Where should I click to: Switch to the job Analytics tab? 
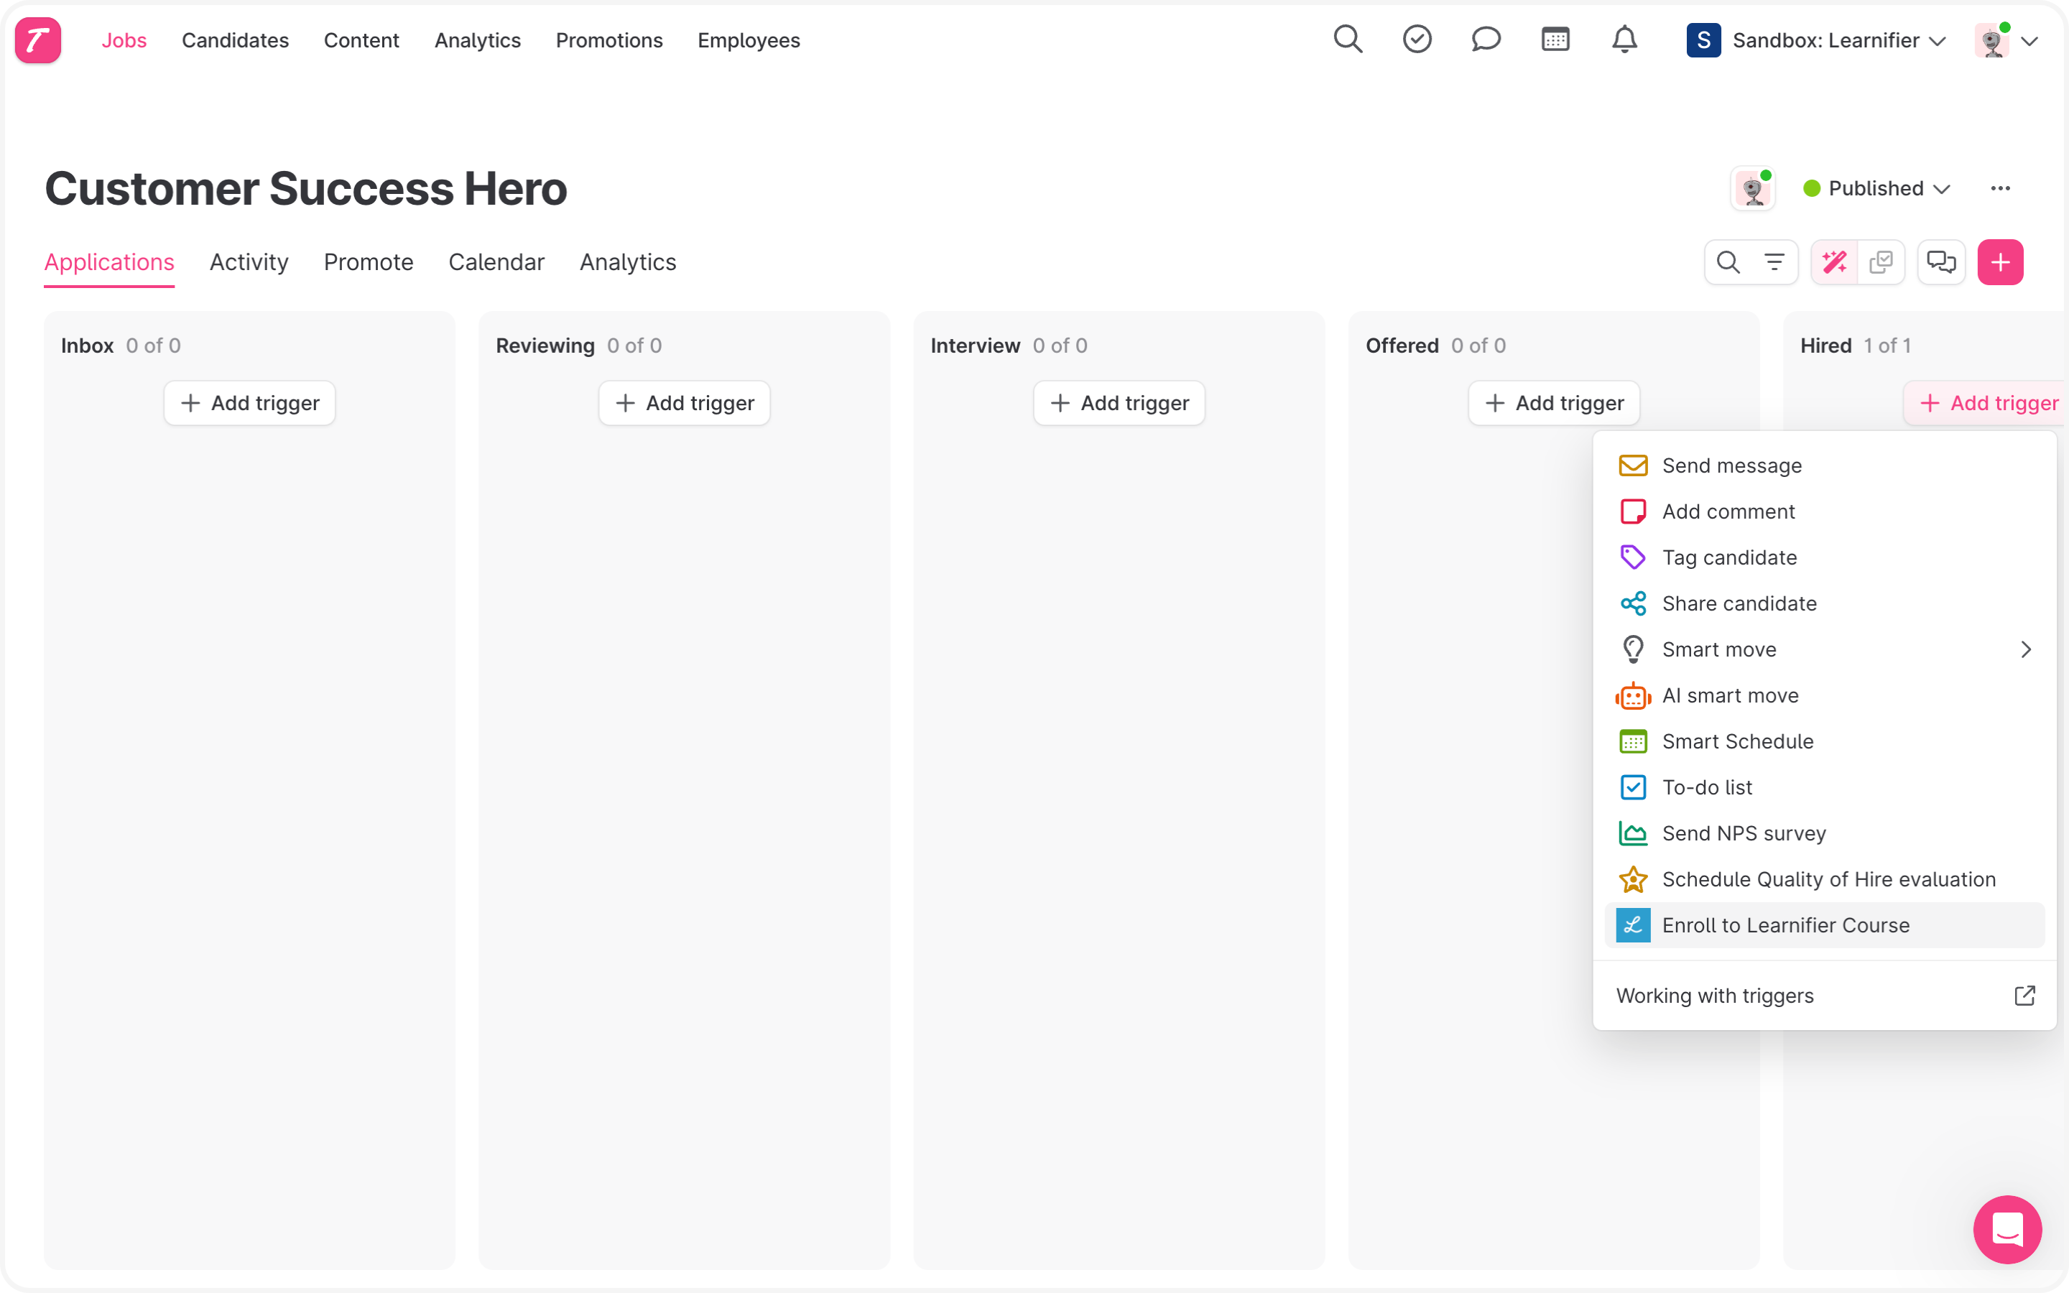pyautogui.click(x=628, y=262)
